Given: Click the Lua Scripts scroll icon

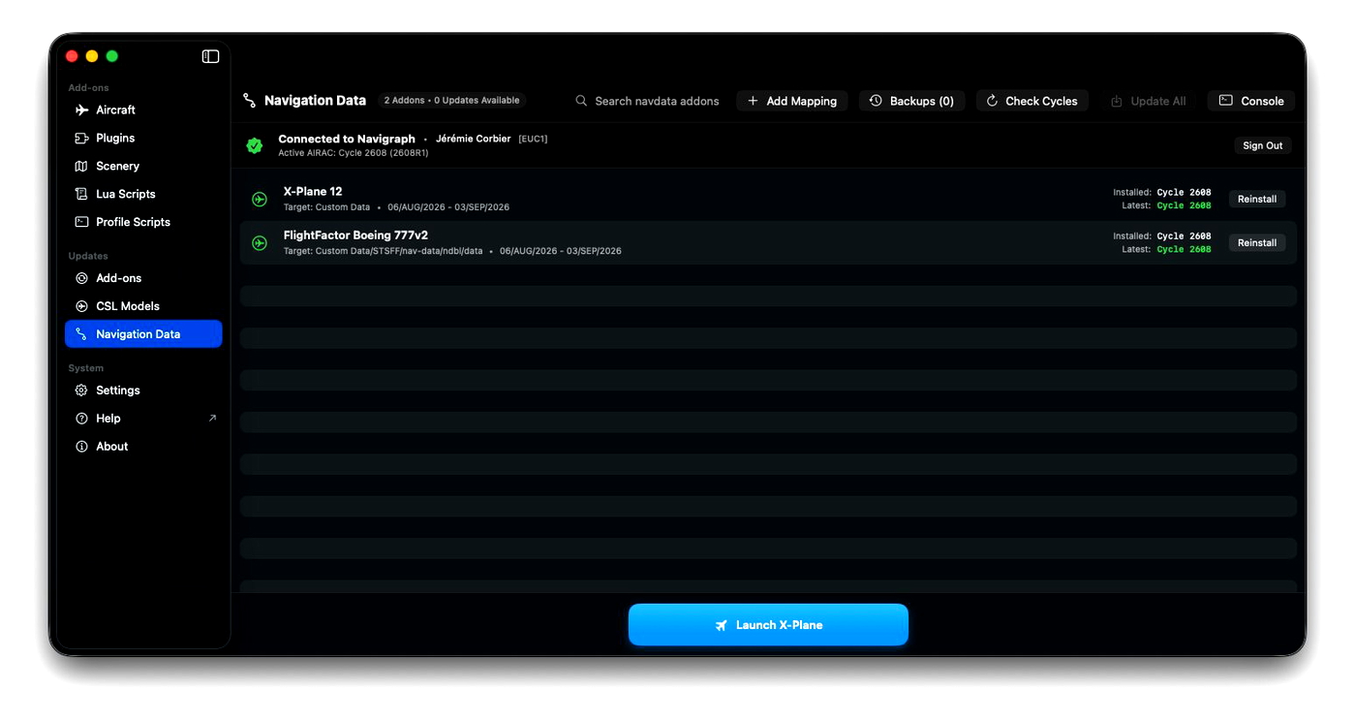Looking at the screenshot, I should point(82,195).
